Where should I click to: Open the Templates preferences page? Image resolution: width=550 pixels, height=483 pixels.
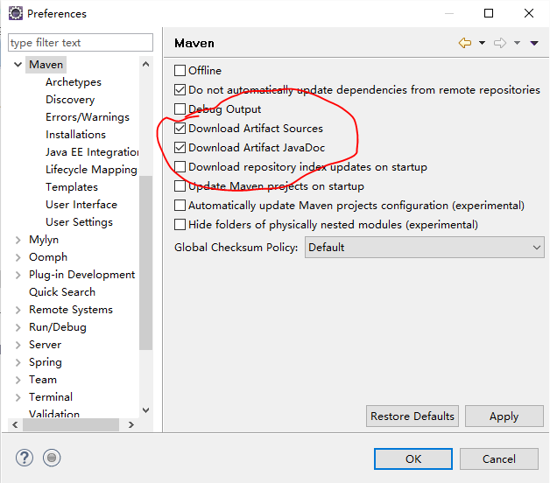72,187
